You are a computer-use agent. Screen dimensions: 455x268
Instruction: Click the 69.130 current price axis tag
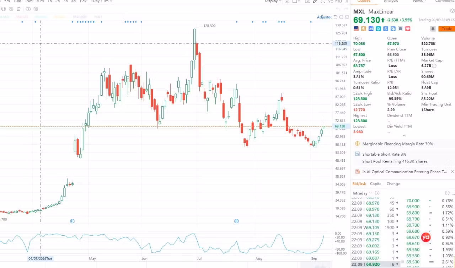point(340,126)
